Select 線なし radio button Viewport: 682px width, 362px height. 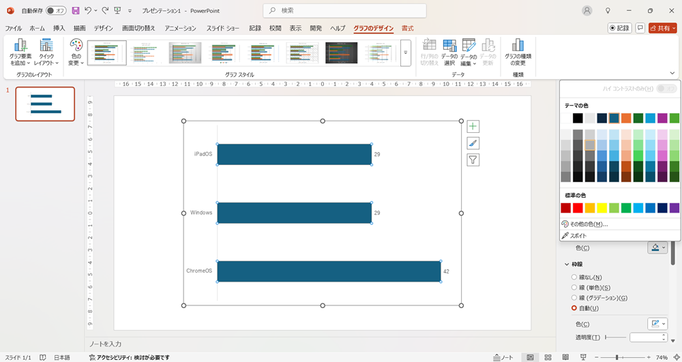click(x=574, y=277)
